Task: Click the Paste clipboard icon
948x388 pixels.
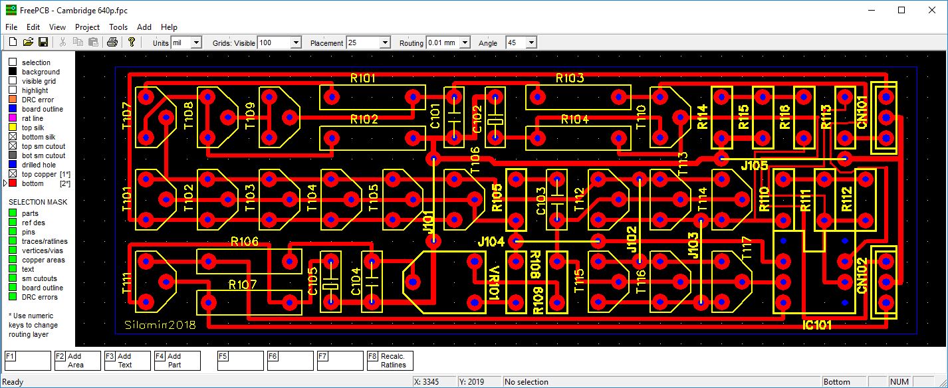Action: tap(93, 42)
